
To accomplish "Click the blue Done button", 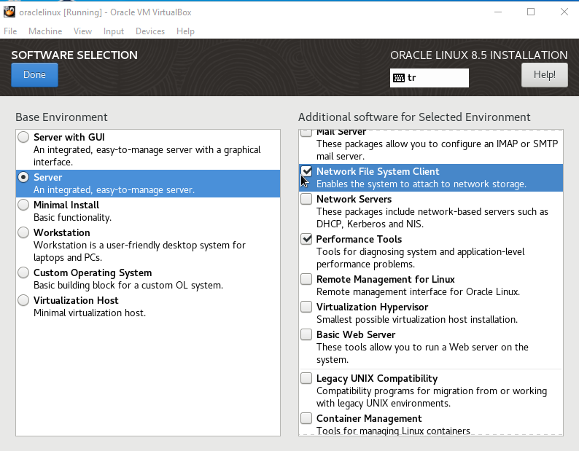I will (35, 75).
